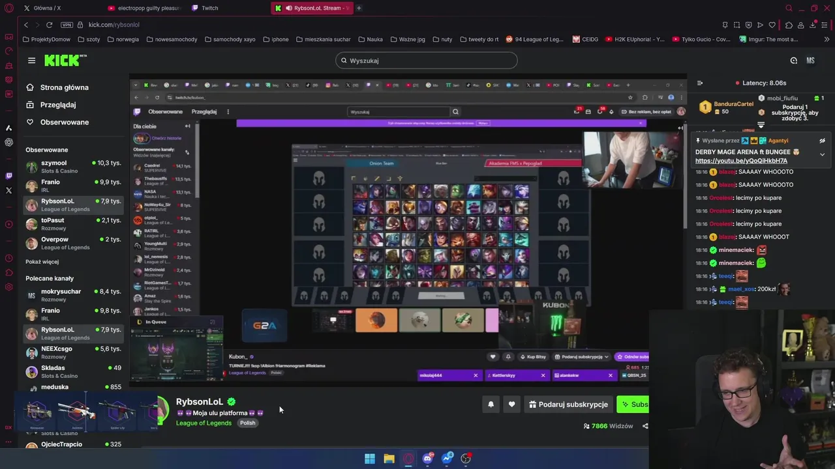Click the G2A sponsor banner in stream

(264, 325)
